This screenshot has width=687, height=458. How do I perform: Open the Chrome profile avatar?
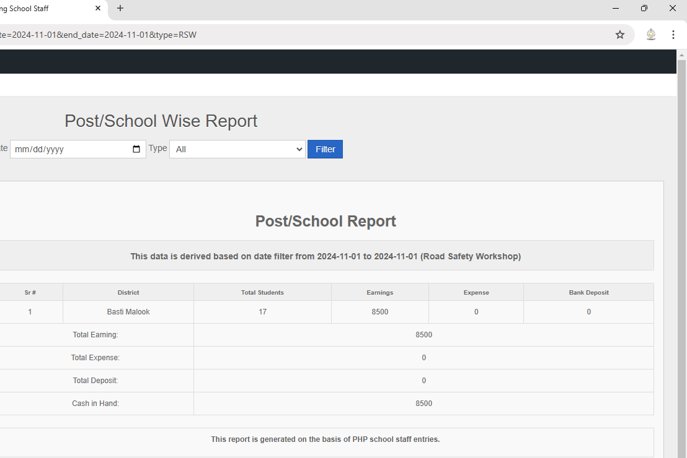(x=650, y=35)
